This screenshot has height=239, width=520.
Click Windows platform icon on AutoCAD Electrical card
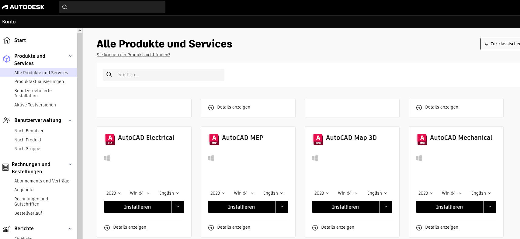[x=107, y=158]
